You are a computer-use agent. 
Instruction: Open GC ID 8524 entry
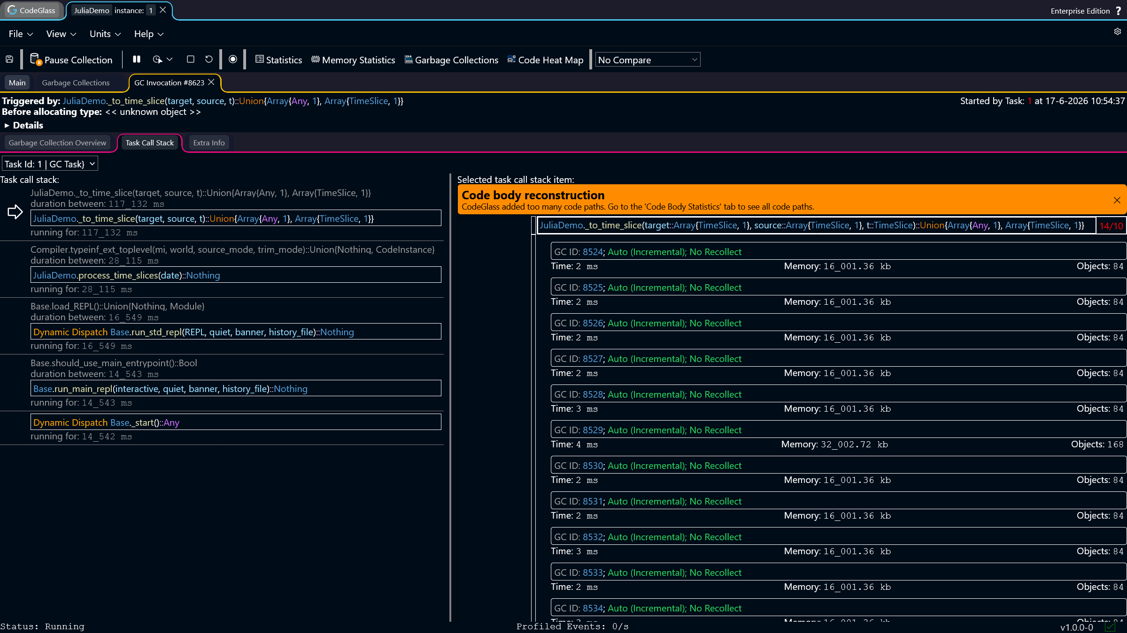838,252
